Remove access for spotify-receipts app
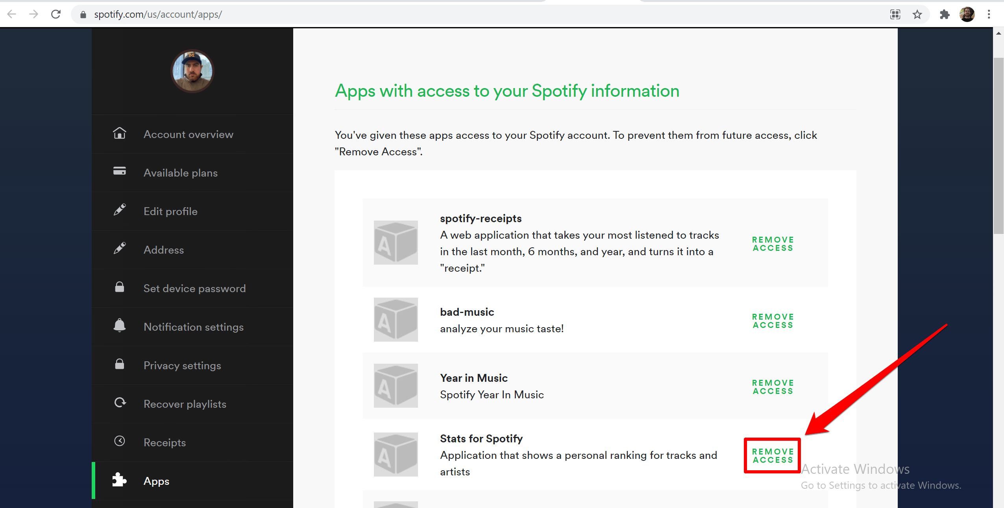 click(x=773, y=244)
